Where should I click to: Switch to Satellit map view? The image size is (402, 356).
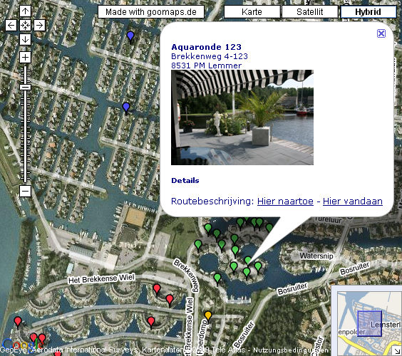(x=310, y=12)
